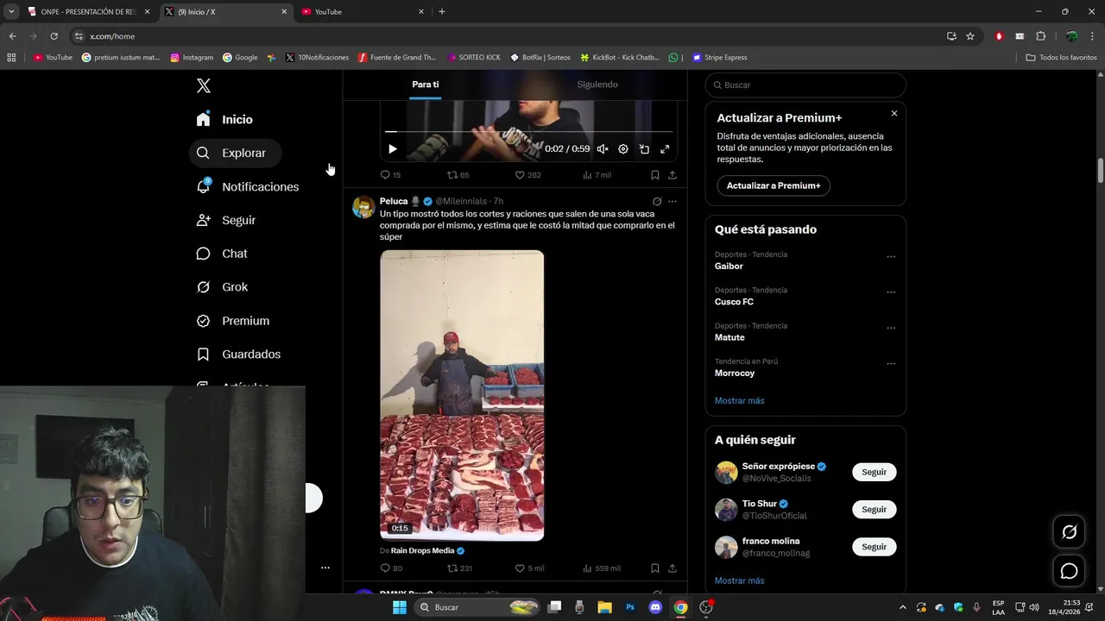The height and width of the screenshot is (621, 1105).
Task: Open the Gaibor trending topic
Action: (729, 267)
